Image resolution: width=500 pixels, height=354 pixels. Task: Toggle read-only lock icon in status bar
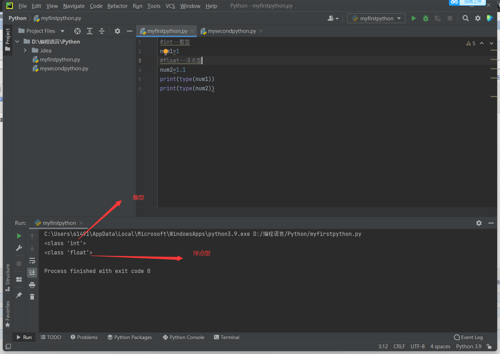coord(489,347)
